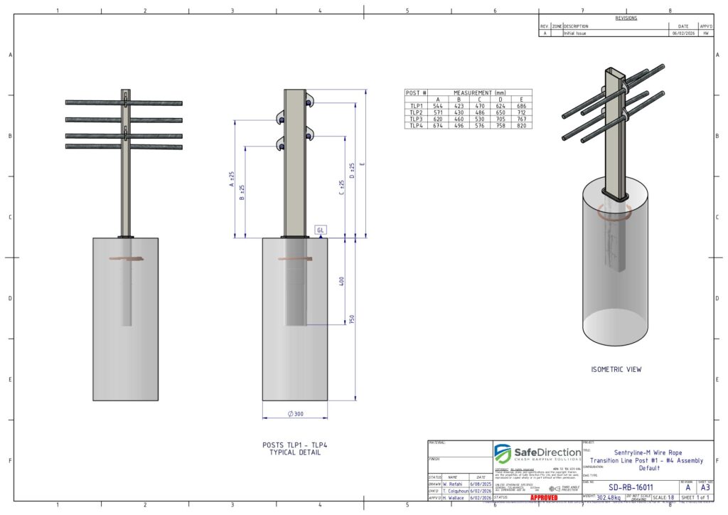Click the ISOMETRIC VIEW caption

click(x=617, y=370)
